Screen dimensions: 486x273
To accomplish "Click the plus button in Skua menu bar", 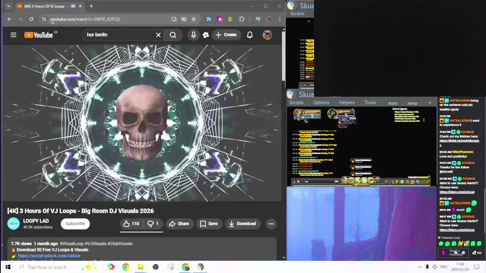I will pos(430,103).
